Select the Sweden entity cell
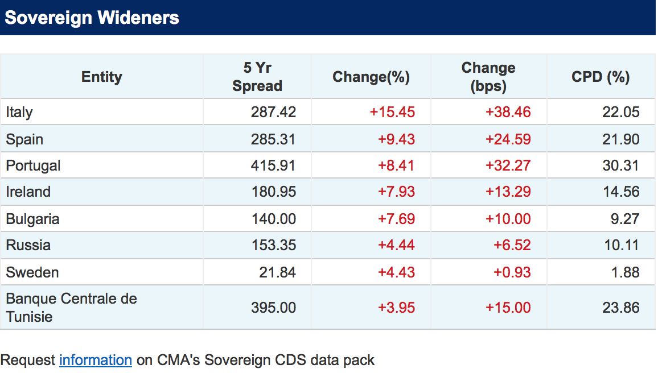This screenshot has width=658, height=373. (x=32, y=272)
